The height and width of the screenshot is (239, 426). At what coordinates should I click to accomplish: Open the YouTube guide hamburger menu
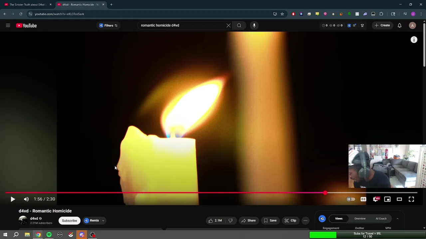[x=8, y=26]
